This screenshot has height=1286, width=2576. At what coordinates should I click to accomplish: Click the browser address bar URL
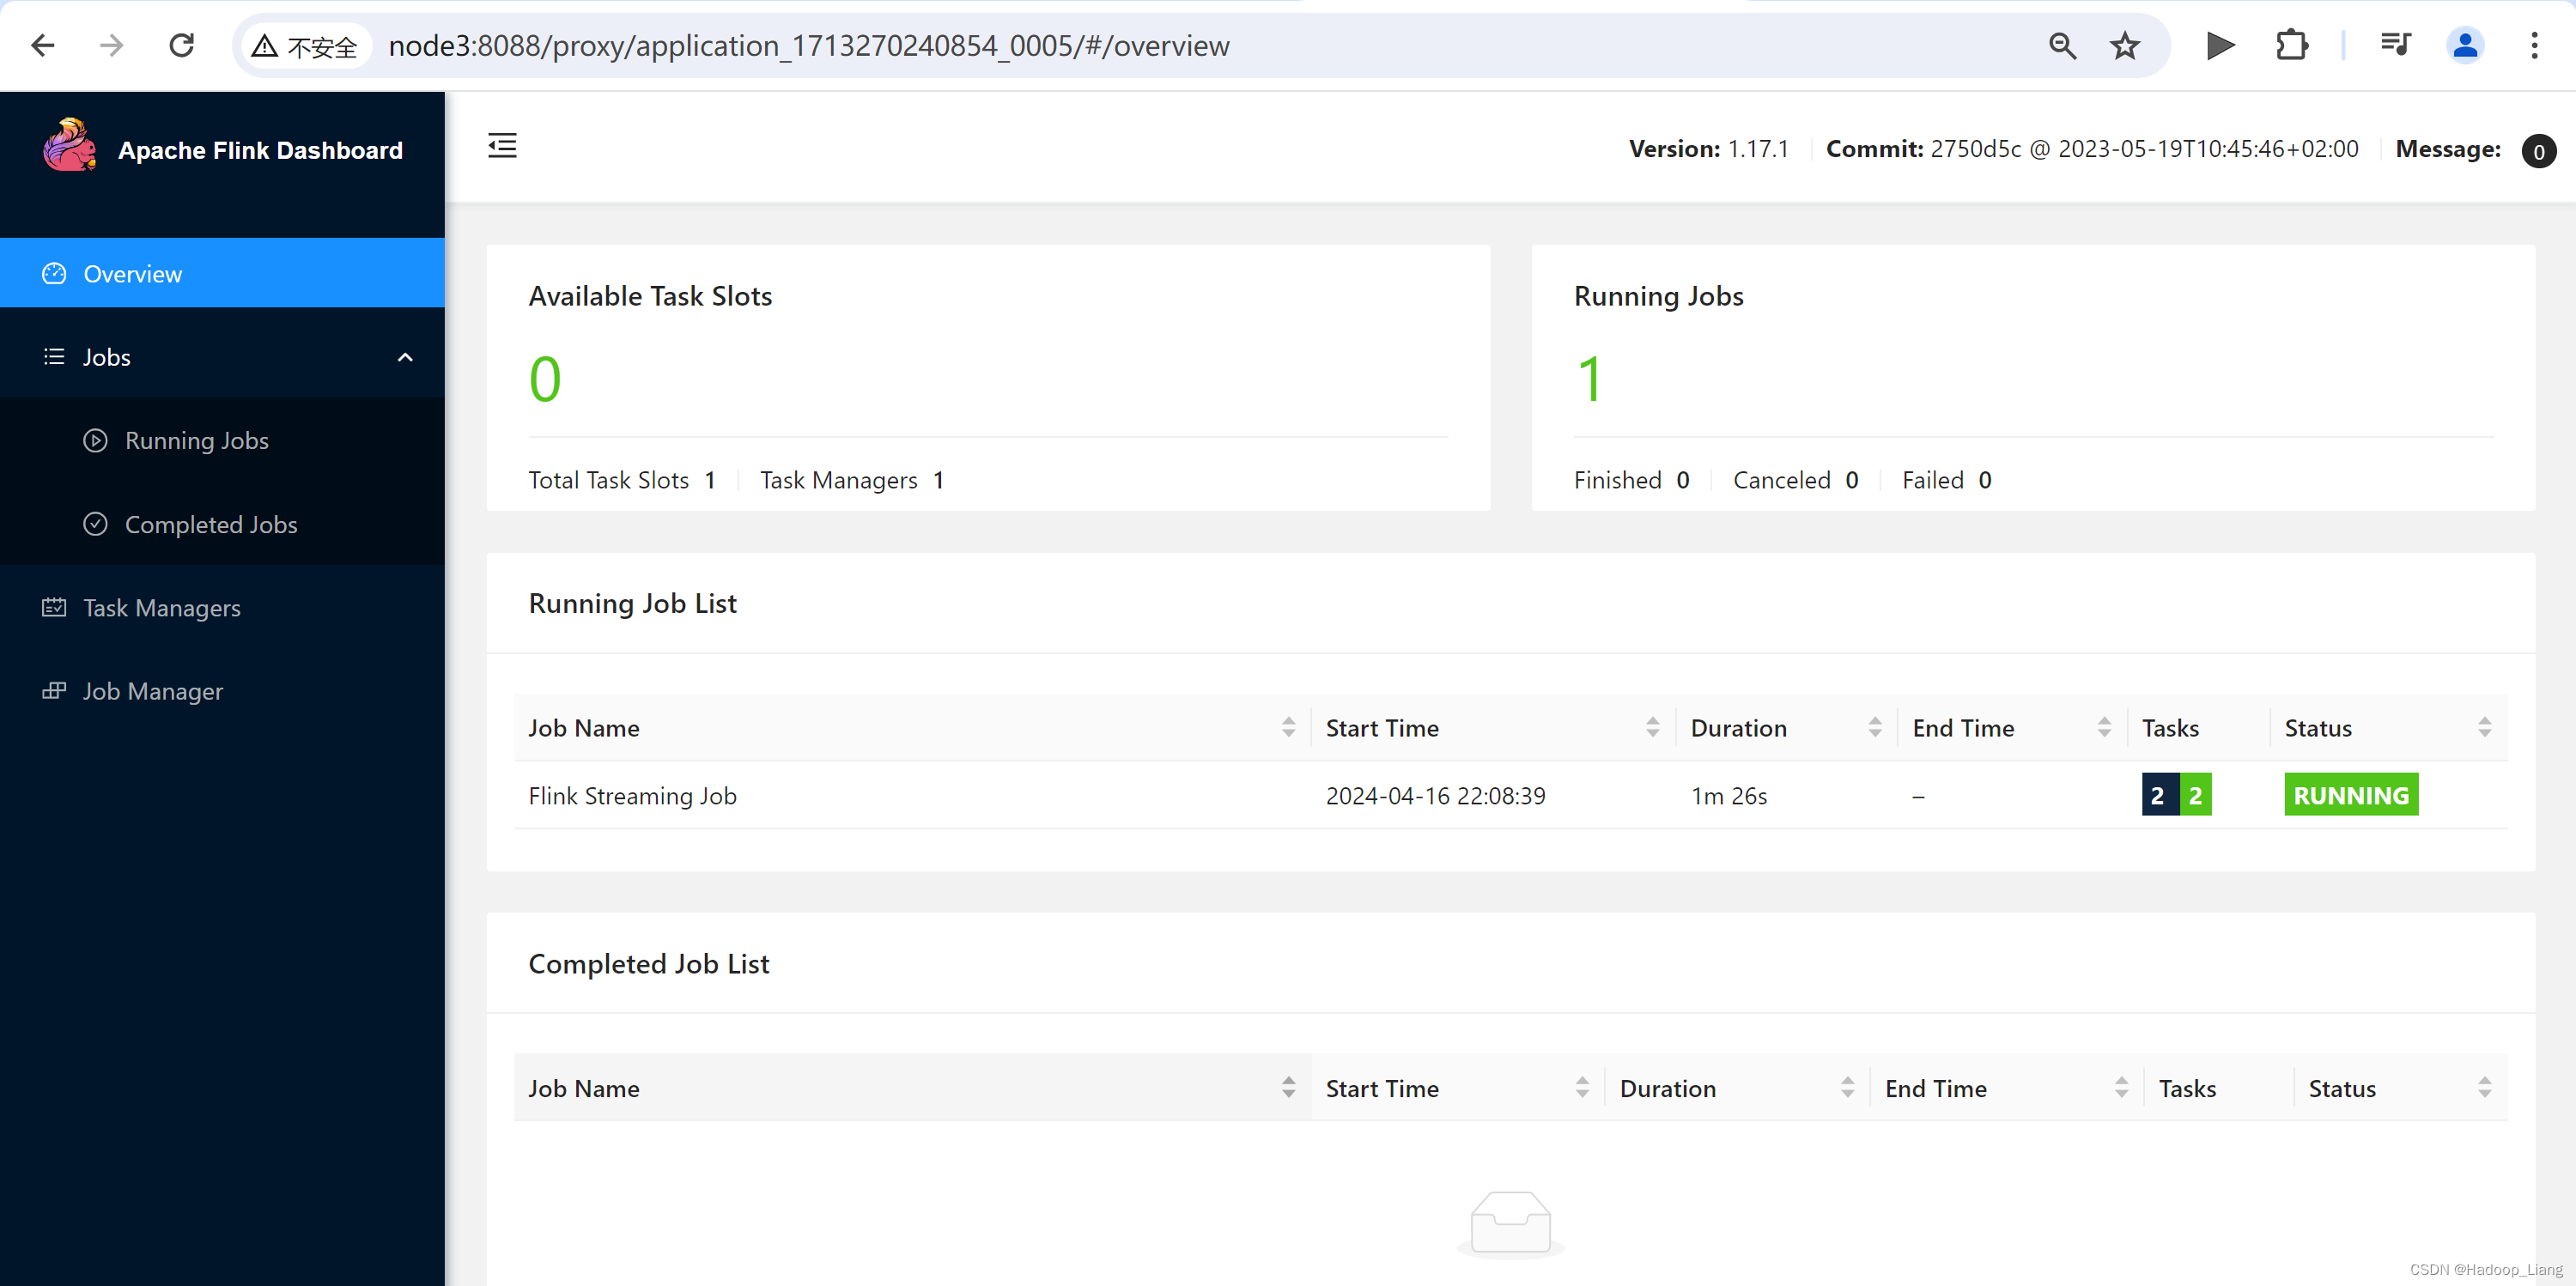[x=808, y=45]
